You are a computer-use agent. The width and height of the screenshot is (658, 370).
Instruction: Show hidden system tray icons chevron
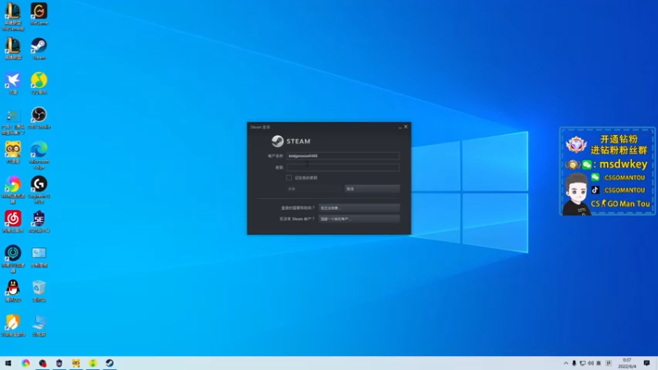point(566,363)
